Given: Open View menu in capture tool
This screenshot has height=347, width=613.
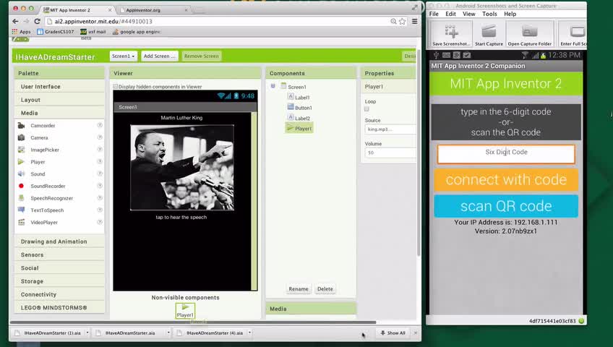Looking at the screenshot, I should (468, 14).
